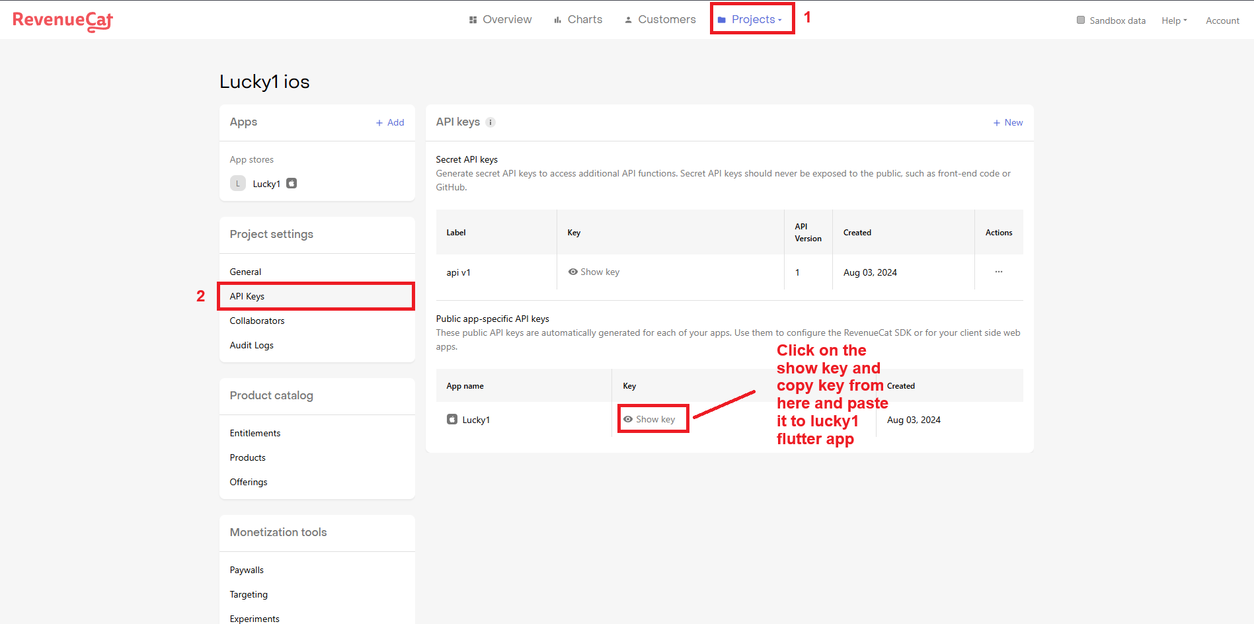
Task: Expand the Projects dropdown menu
Action: point(751,19)
